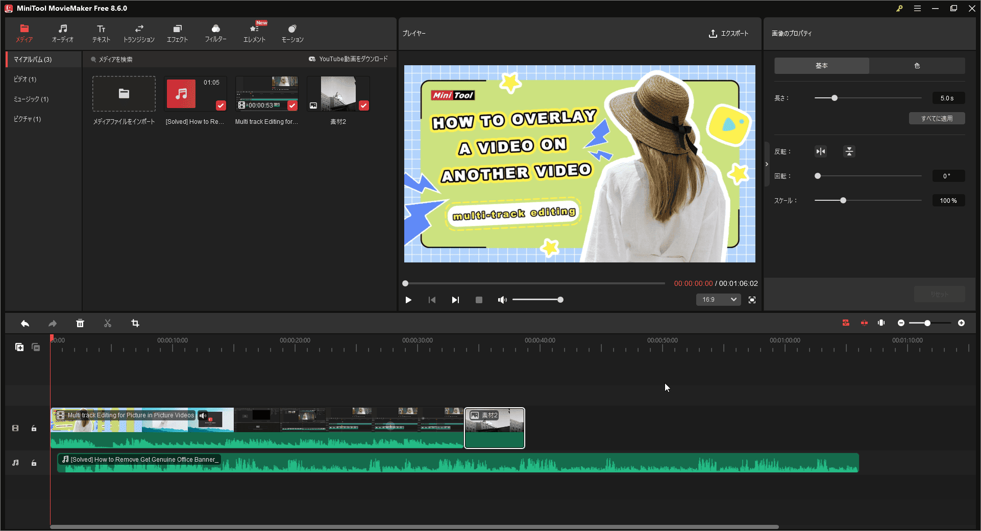The width and height of the screenshot is (981, 531).
Task: Open the モーション panel
Action: 292,33
